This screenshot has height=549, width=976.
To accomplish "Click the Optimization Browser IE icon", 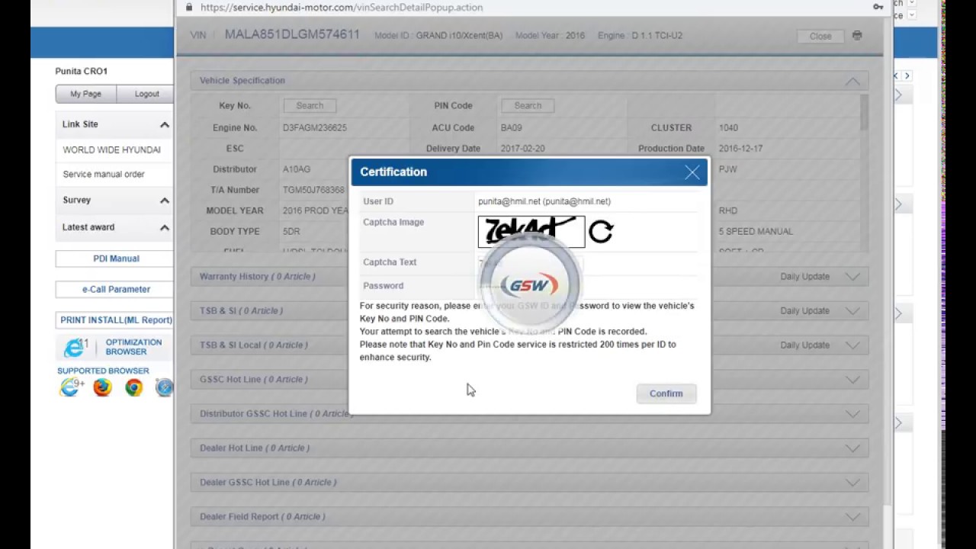I will click(x=75, y=348).
